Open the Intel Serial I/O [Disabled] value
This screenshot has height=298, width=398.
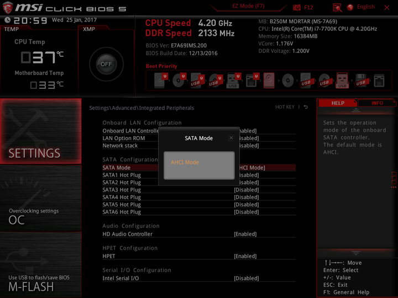246,278
